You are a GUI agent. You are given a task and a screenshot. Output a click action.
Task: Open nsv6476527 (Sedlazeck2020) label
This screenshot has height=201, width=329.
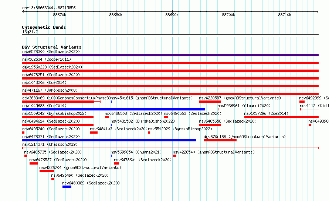(x=58, y=160)
